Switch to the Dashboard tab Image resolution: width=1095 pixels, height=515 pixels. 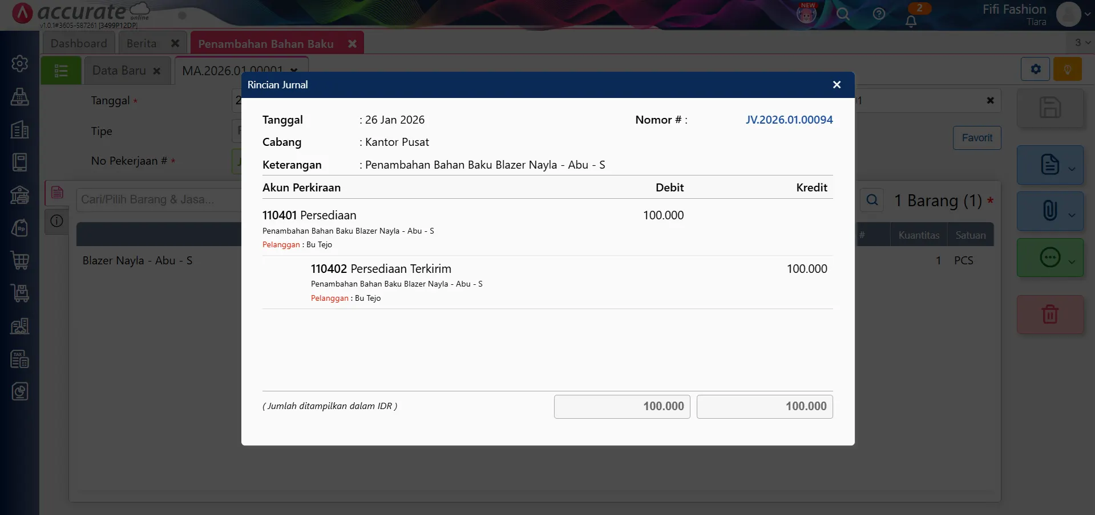coord(79,44)
